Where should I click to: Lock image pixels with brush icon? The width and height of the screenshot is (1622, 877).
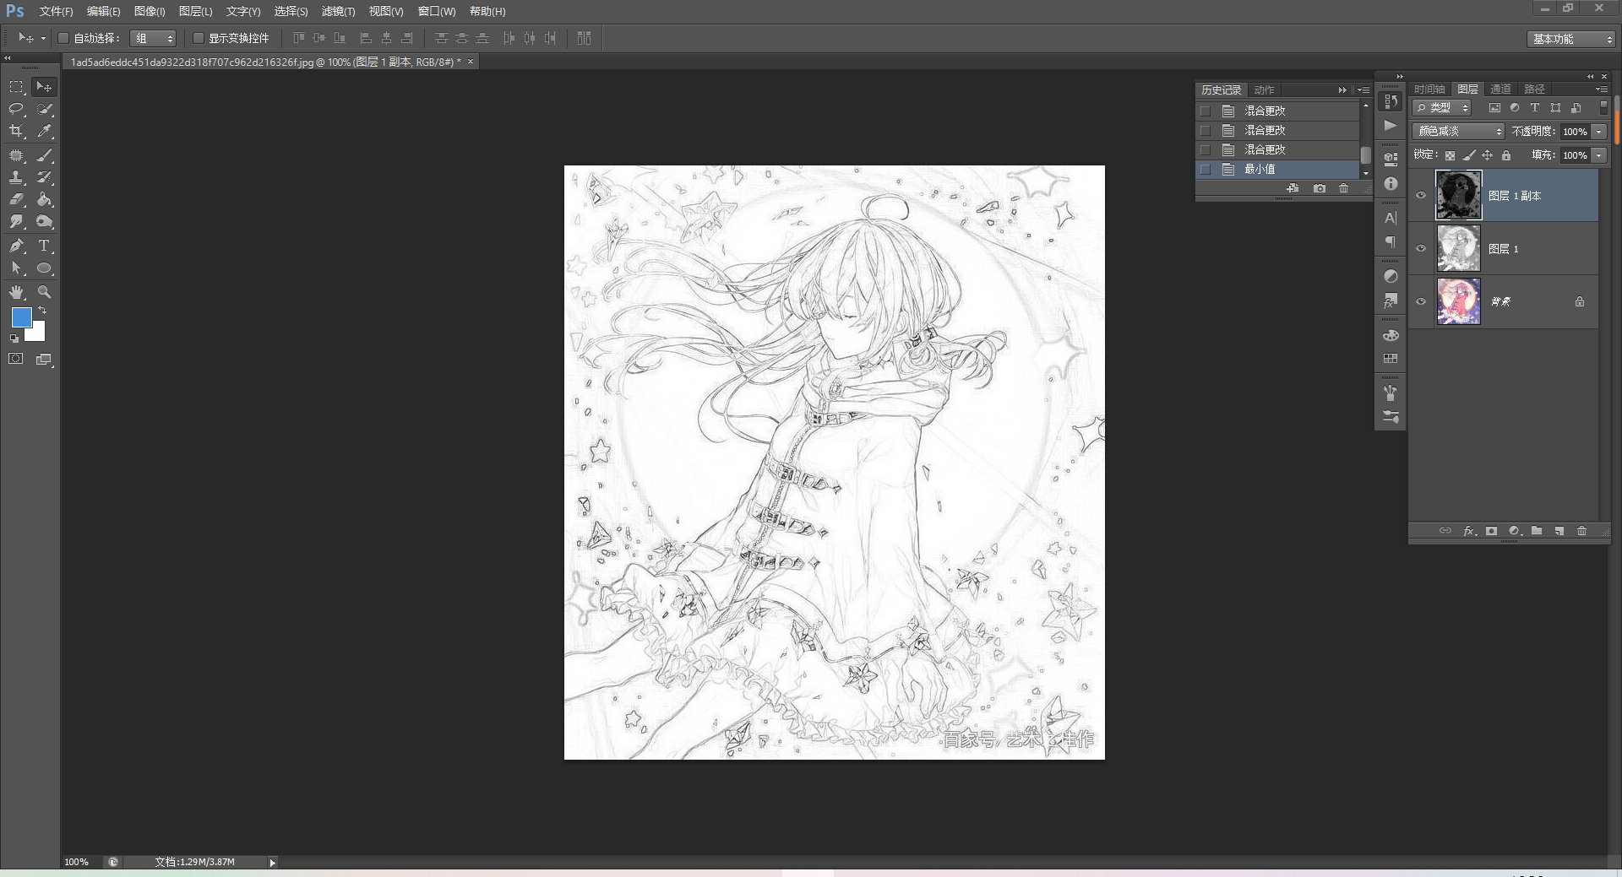pos(1469,155)
